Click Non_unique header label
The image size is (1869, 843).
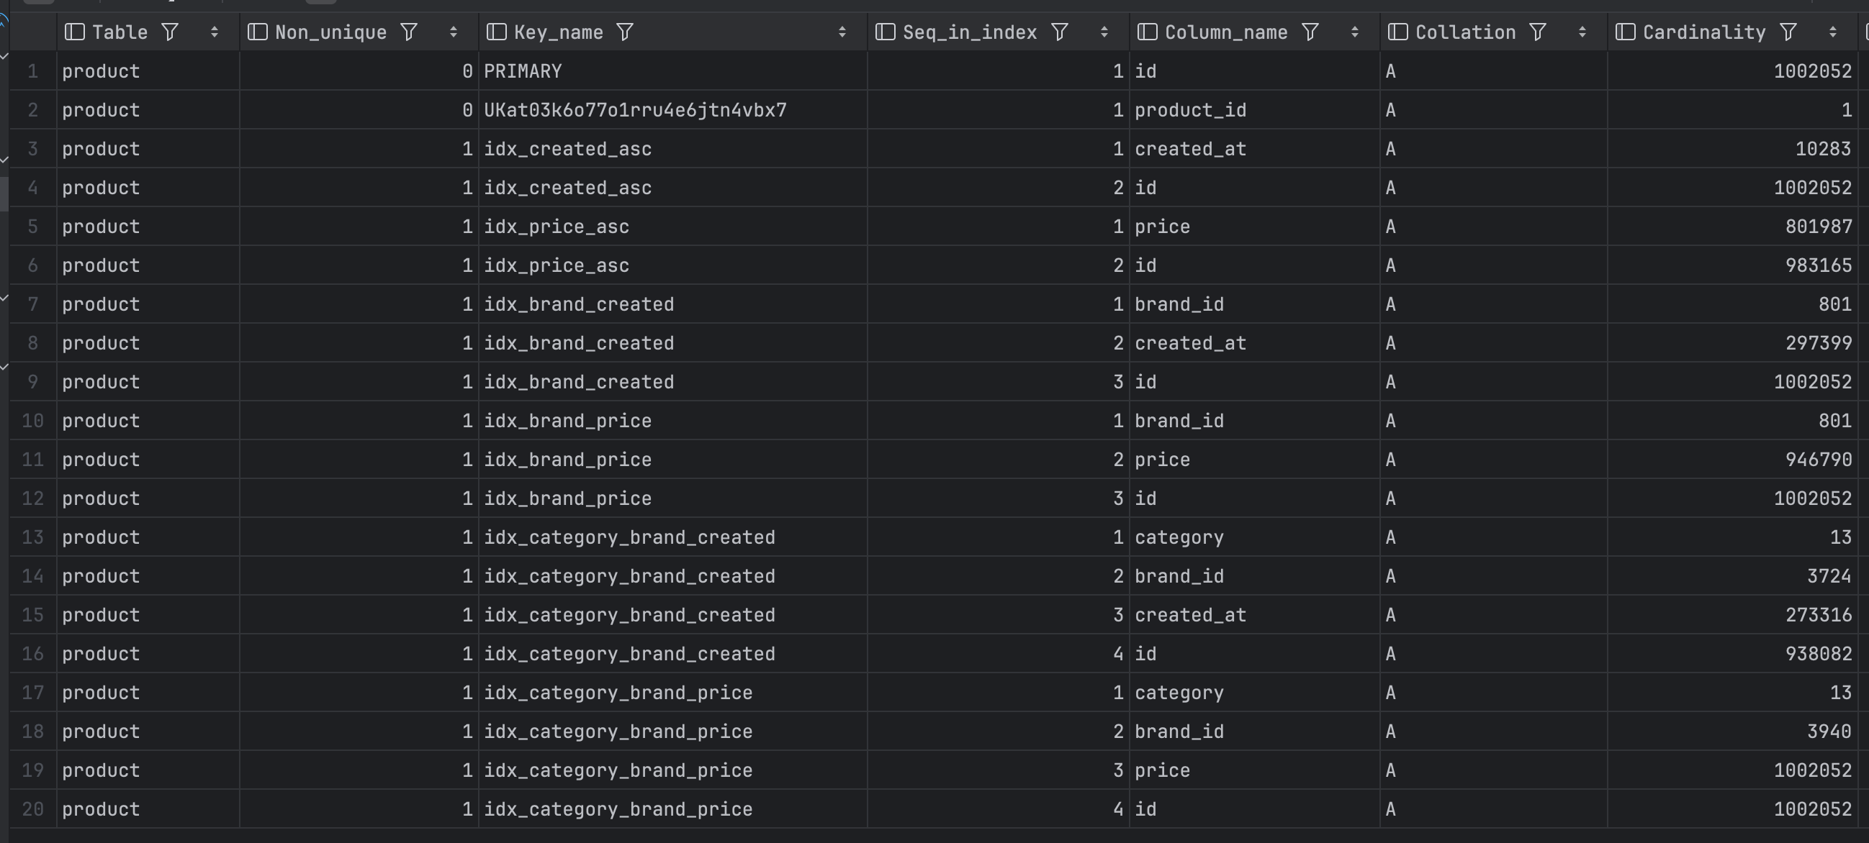[330, 32]
